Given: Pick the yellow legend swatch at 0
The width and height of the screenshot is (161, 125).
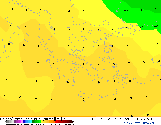Looking at the screenshot, I should [x=41, y=122].
